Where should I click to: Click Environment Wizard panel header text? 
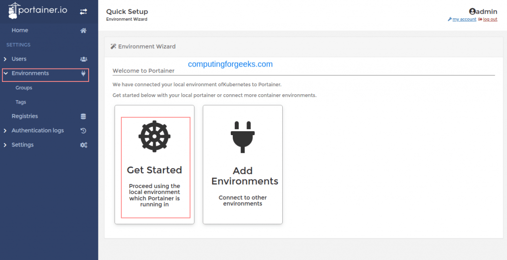pos(147,46)
